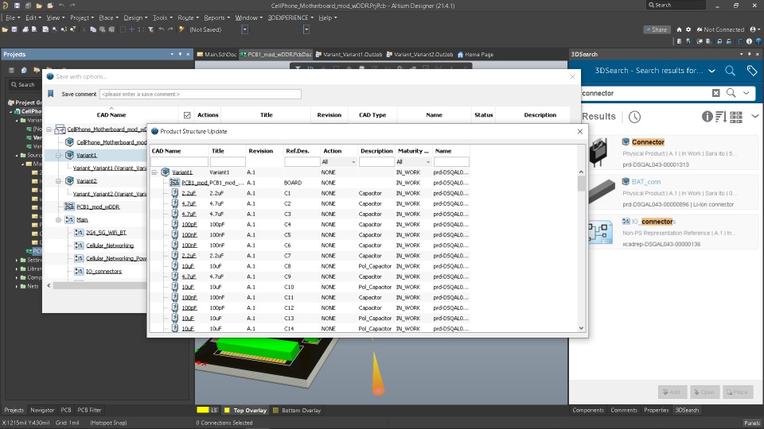Viewport: 764px width, 429px height.
Task: Open search options chevron in connector field
Action: tap(746, 93)
